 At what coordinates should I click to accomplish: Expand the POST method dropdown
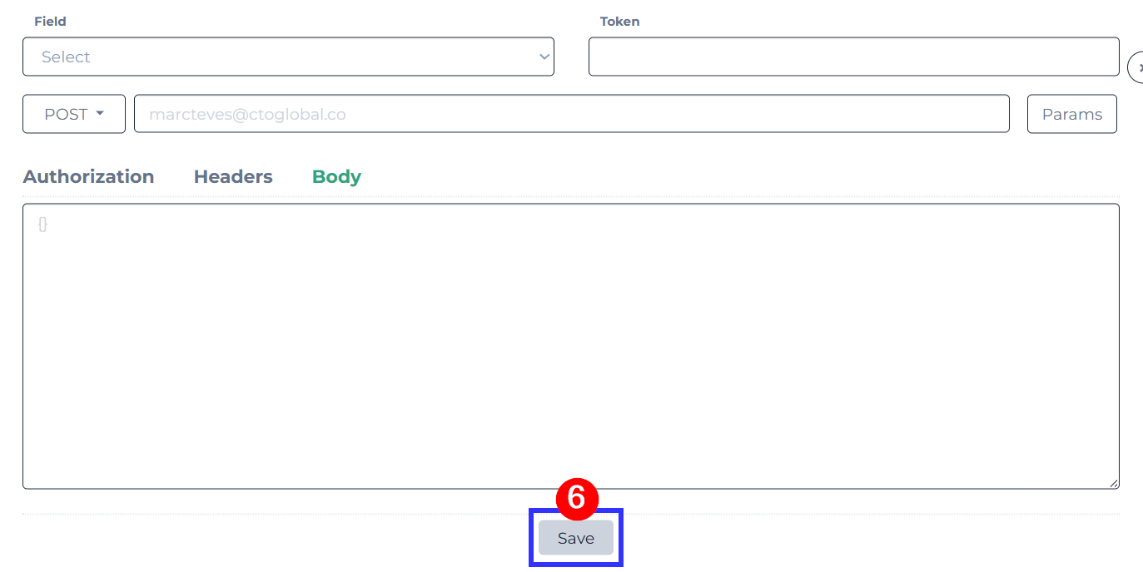(x=74, y=114)
